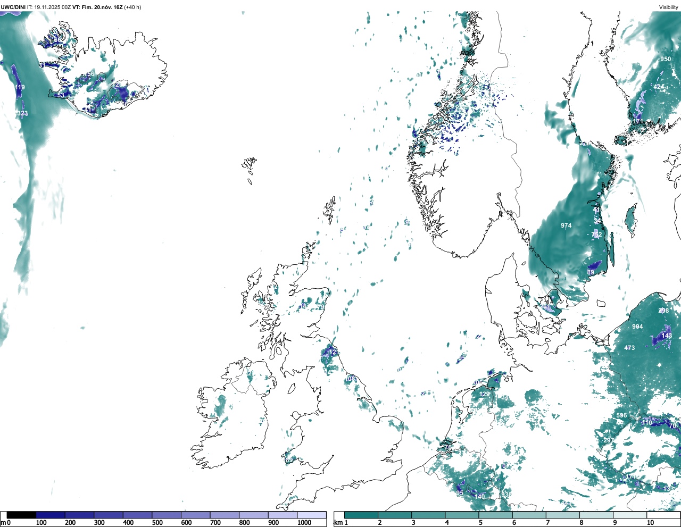
Task: Click the 108 visibility value in northeast England
Action: 350,379
